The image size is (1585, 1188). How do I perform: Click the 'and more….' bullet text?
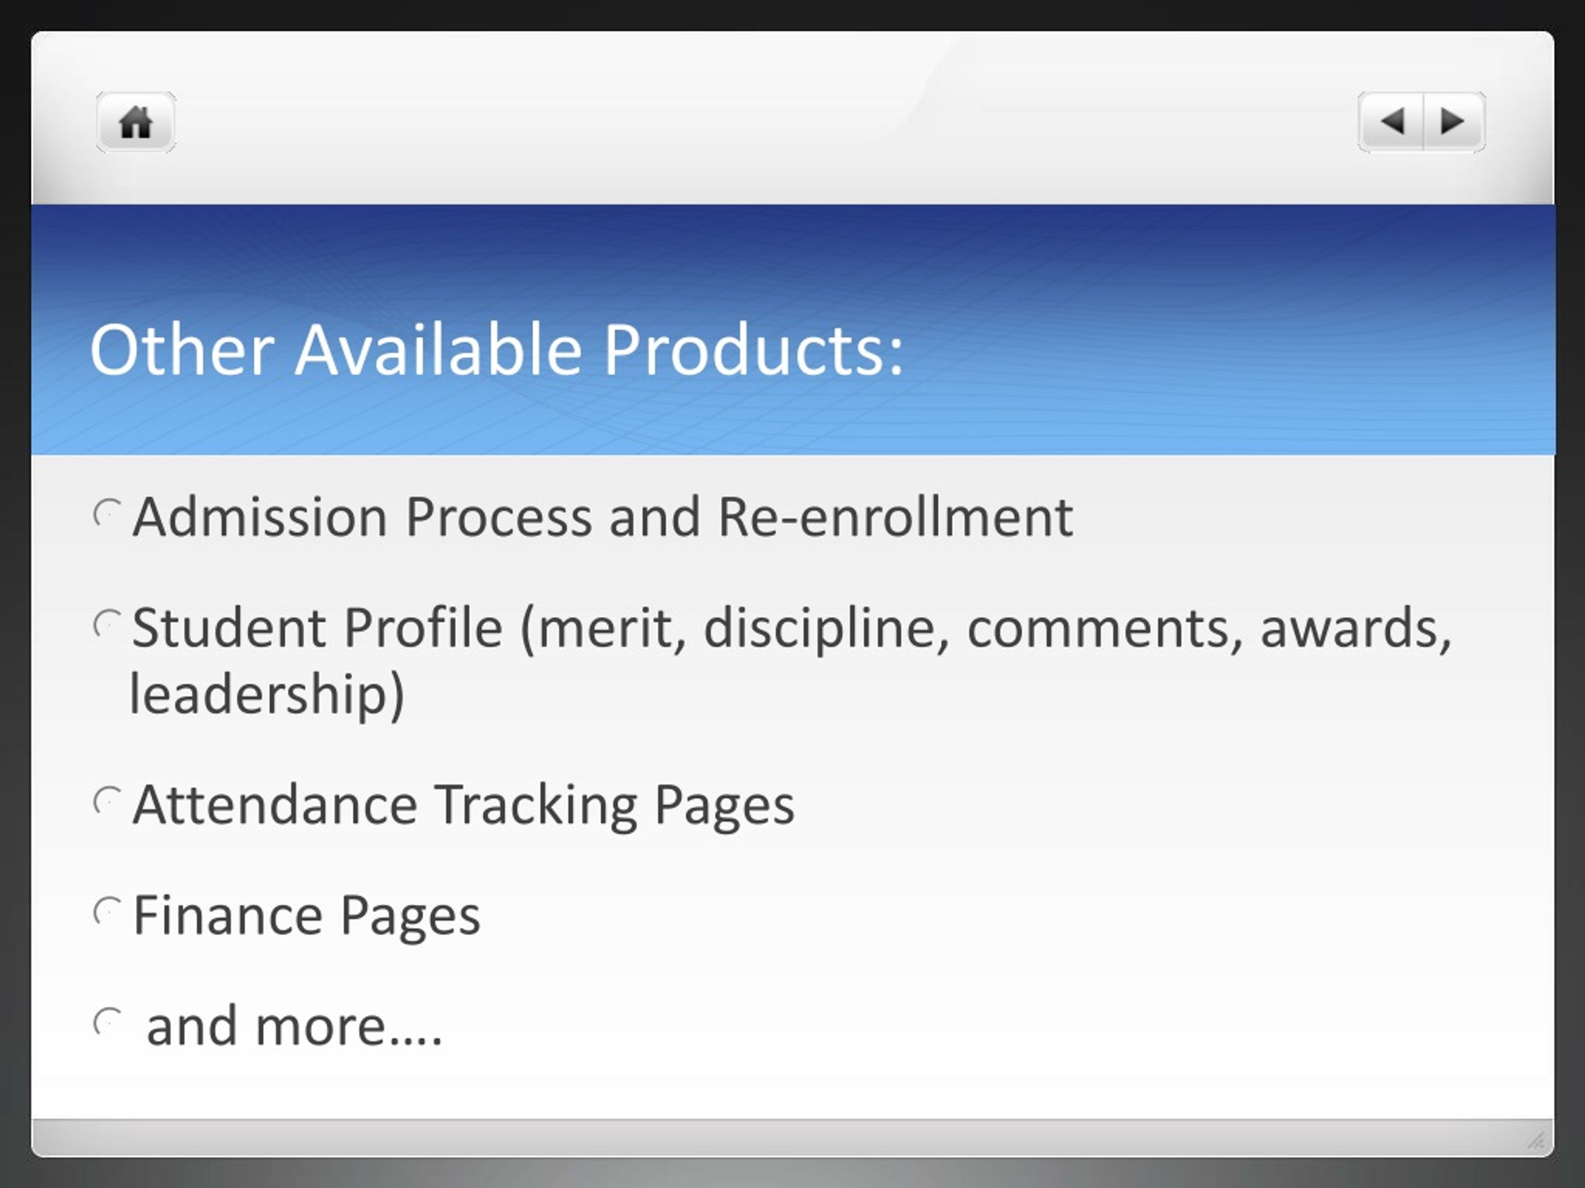tap(295, 1026)
